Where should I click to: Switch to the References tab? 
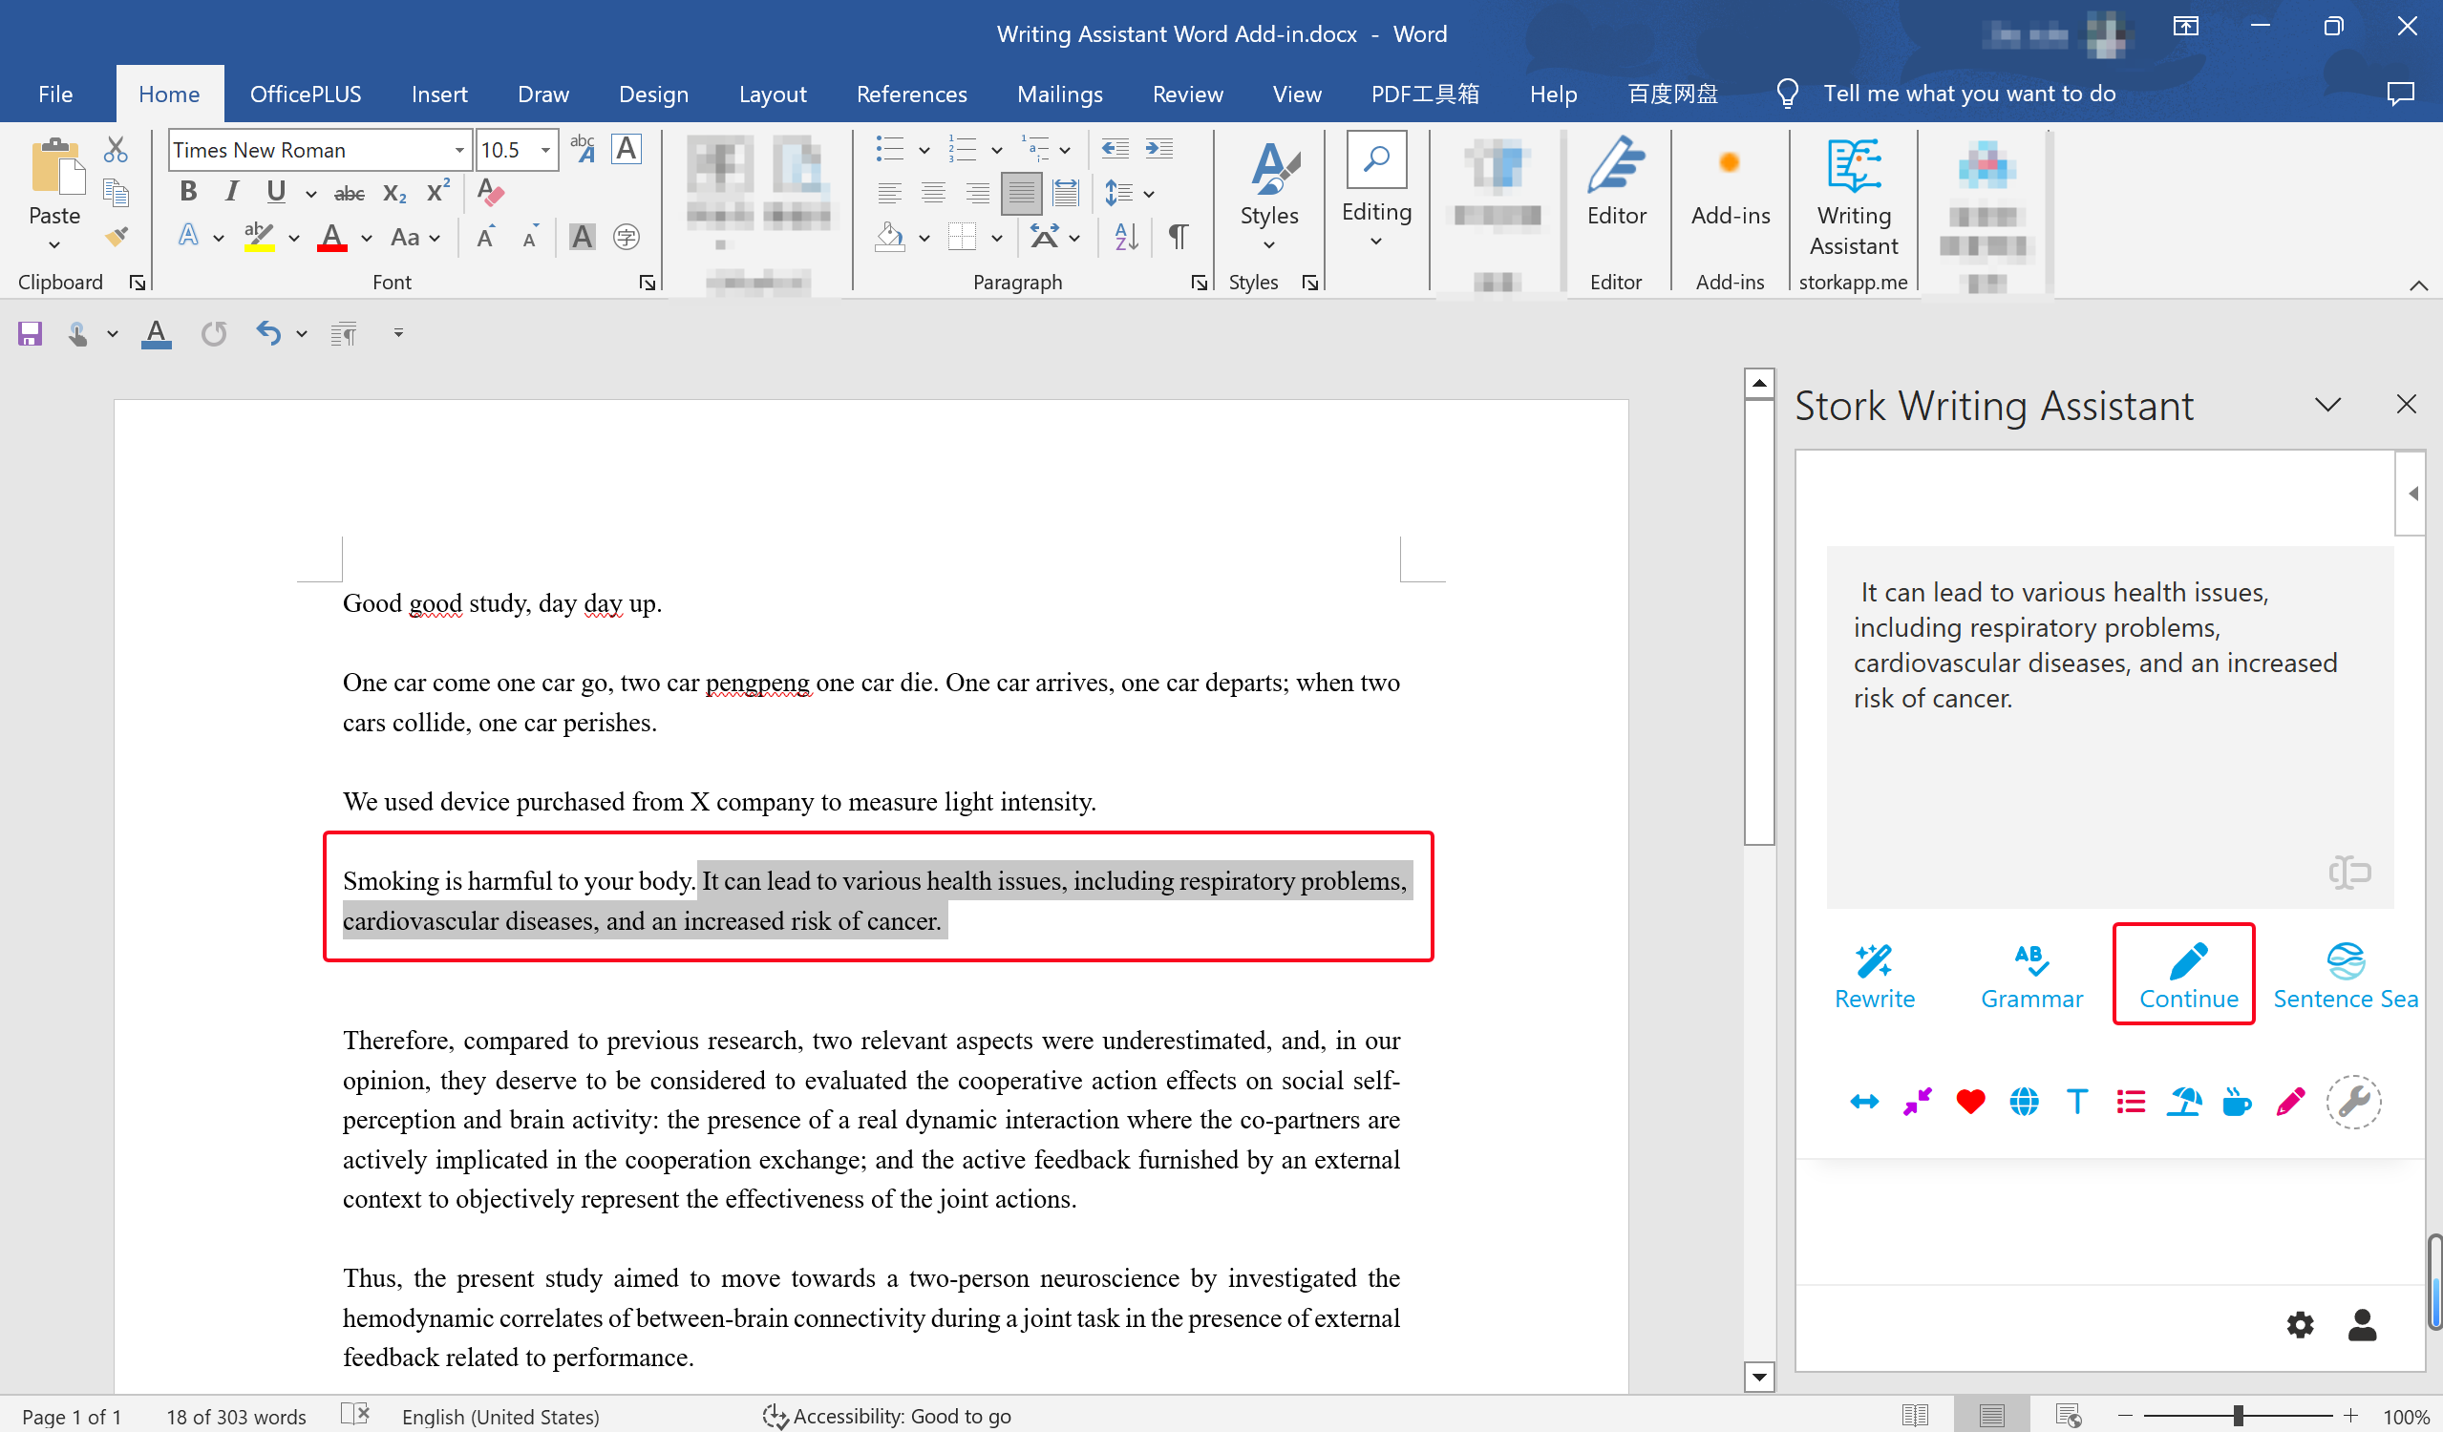tap(910, 94)
